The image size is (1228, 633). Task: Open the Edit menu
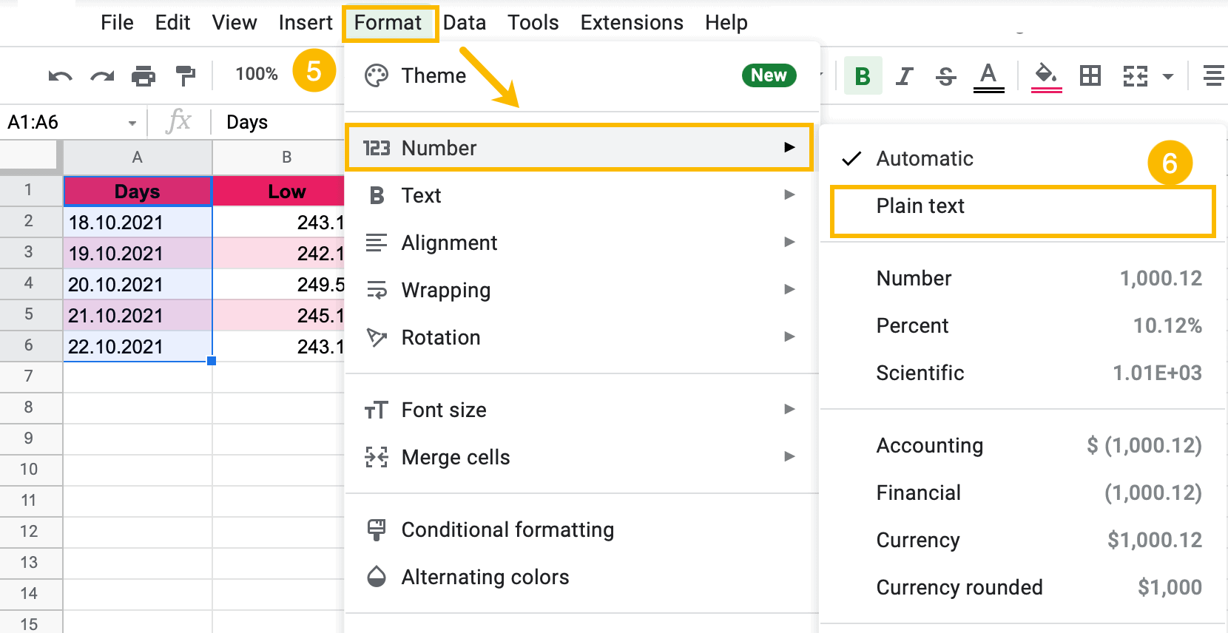(x=172, y=23)
